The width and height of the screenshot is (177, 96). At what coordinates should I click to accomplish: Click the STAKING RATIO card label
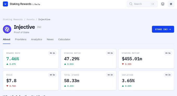pyautogui.click(x=72, y=53)
